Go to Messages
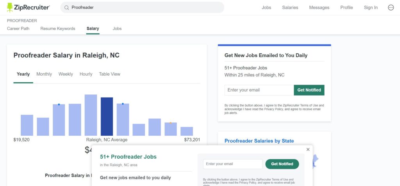Image resolution: width=400 pixels, height=186 pixels. [319, 7]
